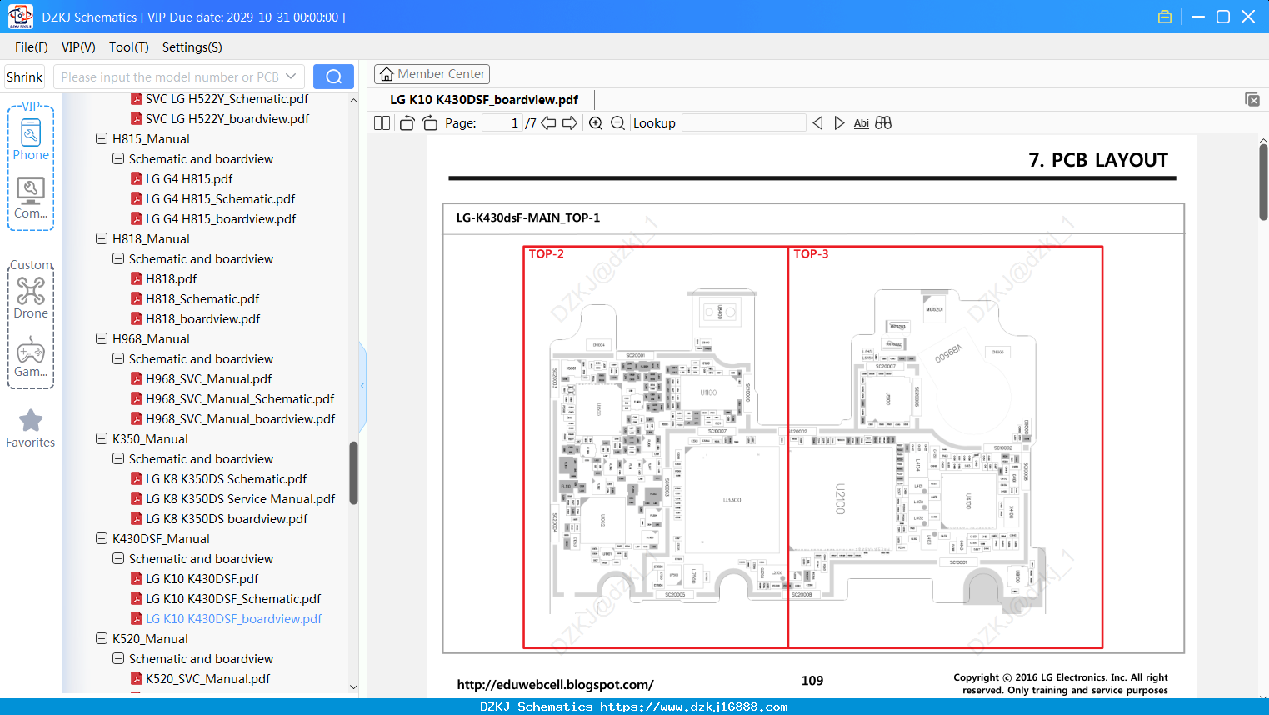Click the TOP-2 region label on PCB layout
The height and width of the screenshot is (715, 1269).
[547, 254]
